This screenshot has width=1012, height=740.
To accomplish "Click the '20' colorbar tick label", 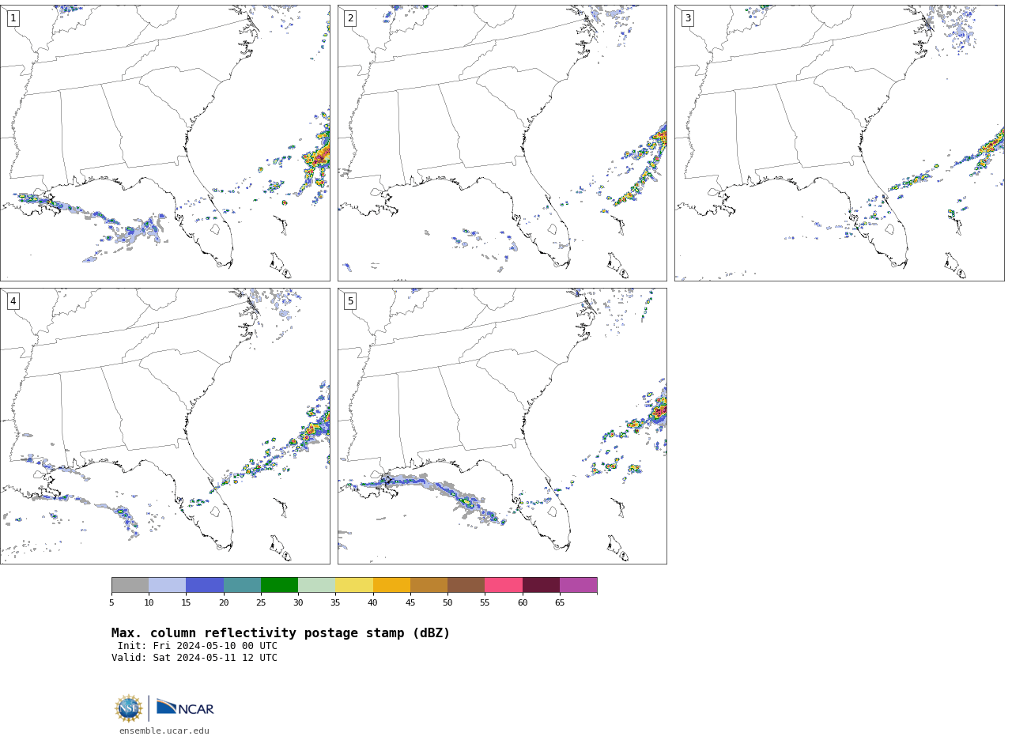I will pos(224,603).
